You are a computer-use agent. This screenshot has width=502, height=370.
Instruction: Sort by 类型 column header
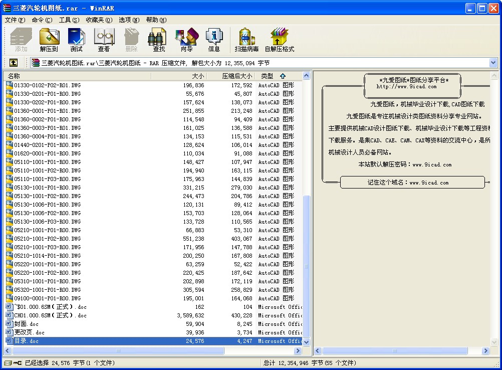coord(279,76)
